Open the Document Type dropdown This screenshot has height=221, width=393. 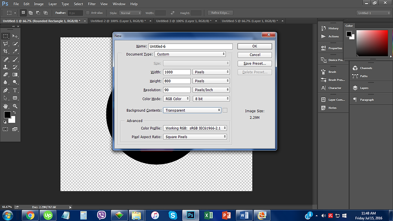(190, 54)
